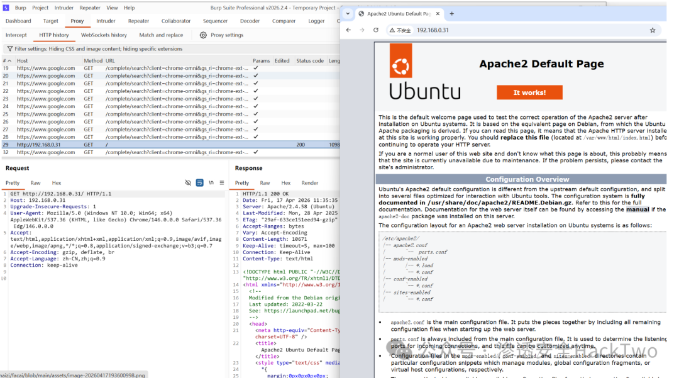
Task: Reload the browser page
Action: click(376, 30)
